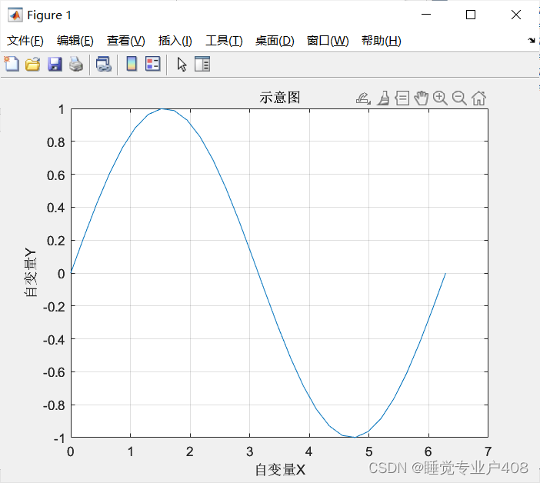
Task: Select the zoom out magnifier
Action: (459, 98)
